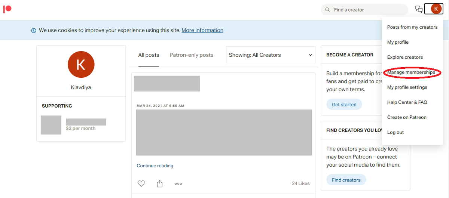Screen dimensions: 449x198
Task: Open My profile from the menu
Action: [398, 42]
